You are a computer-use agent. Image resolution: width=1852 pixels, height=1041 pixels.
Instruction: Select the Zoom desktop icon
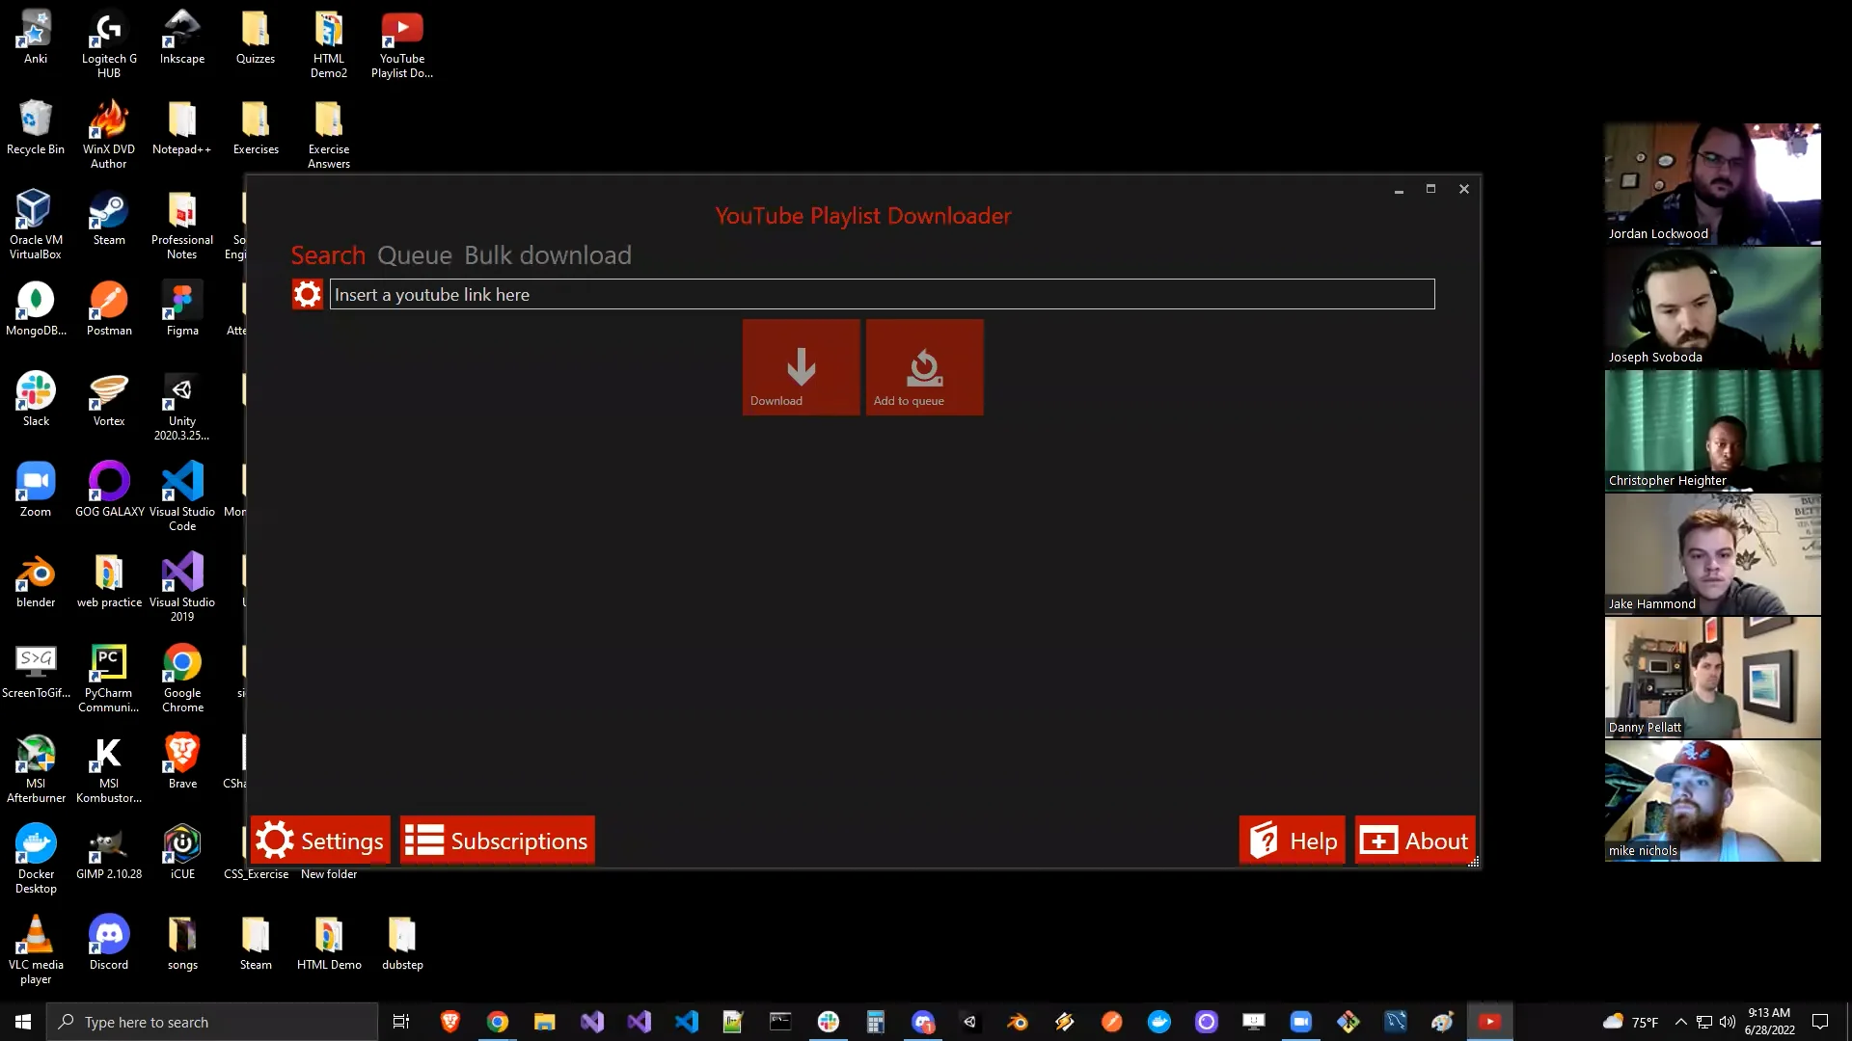36,492
